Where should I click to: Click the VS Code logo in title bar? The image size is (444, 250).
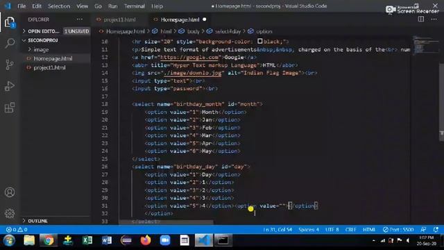point(8,6)
